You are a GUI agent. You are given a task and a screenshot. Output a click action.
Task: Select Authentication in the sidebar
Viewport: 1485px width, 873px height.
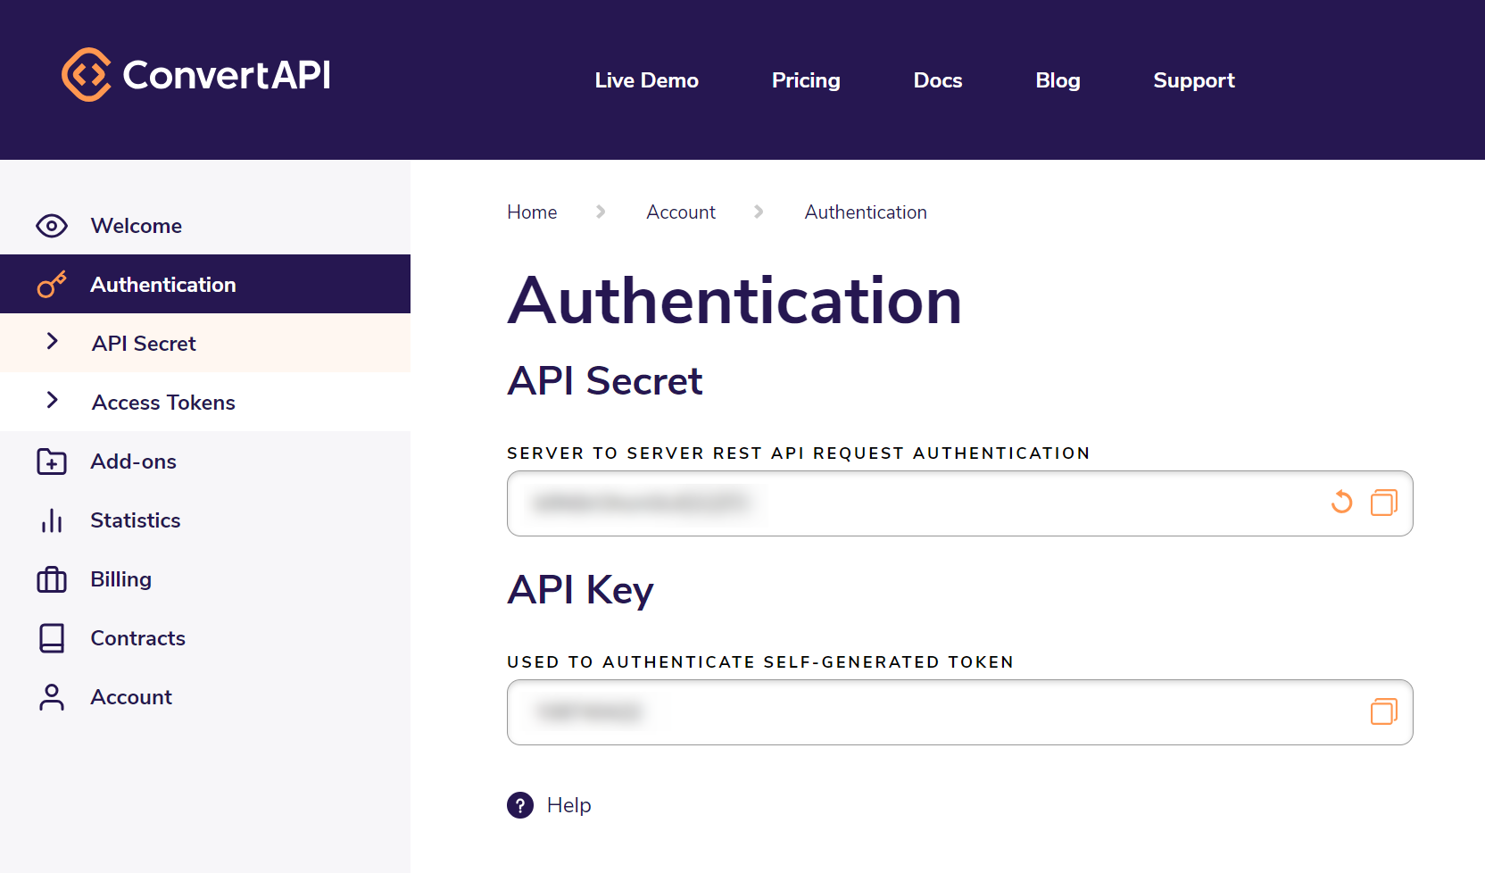(x=163, y=285)
